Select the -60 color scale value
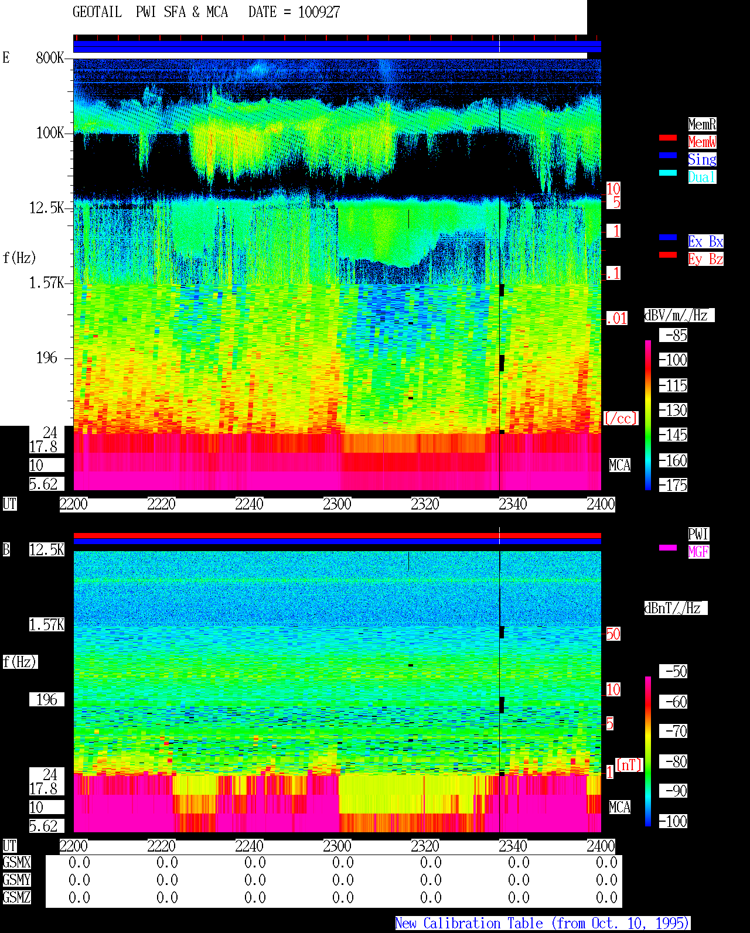Viewport: 750px width, 933px height. 673,702
